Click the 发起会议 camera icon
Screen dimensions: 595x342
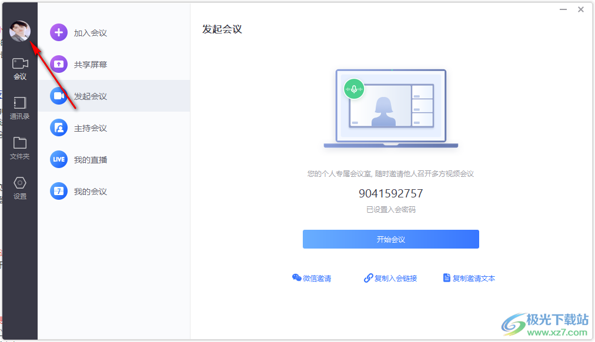tap(59, 96)
